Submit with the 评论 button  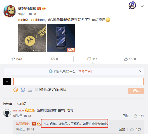click(x=136, y=91)
